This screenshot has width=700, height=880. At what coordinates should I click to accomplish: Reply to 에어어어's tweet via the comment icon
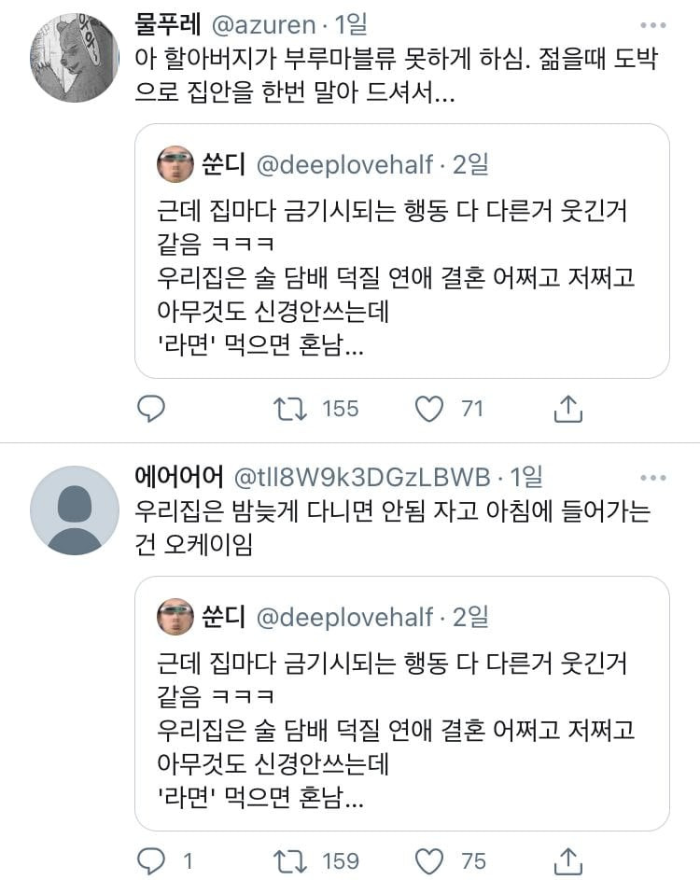tap(150, 859)
